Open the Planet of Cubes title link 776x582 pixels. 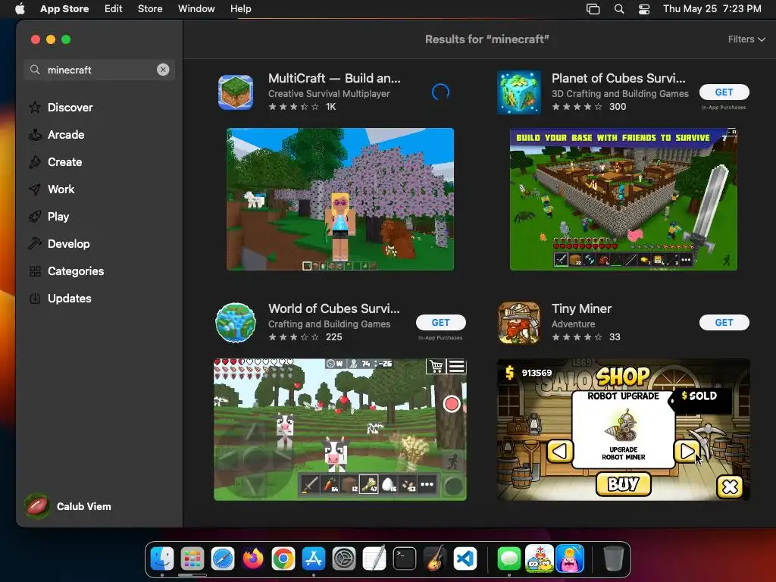(618, 78)
